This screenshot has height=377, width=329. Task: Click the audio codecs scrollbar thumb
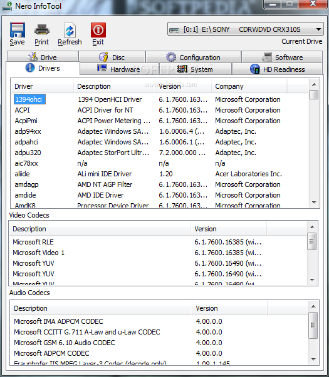coord(313,325)
